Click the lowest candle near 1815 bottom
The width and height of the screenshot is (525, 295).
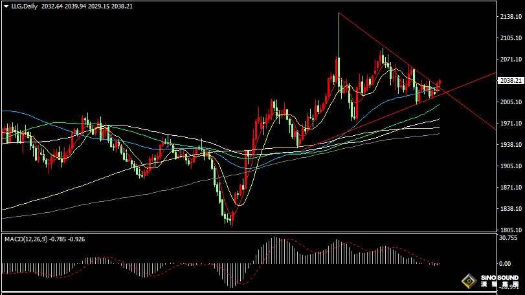click(x=230, y=220)
